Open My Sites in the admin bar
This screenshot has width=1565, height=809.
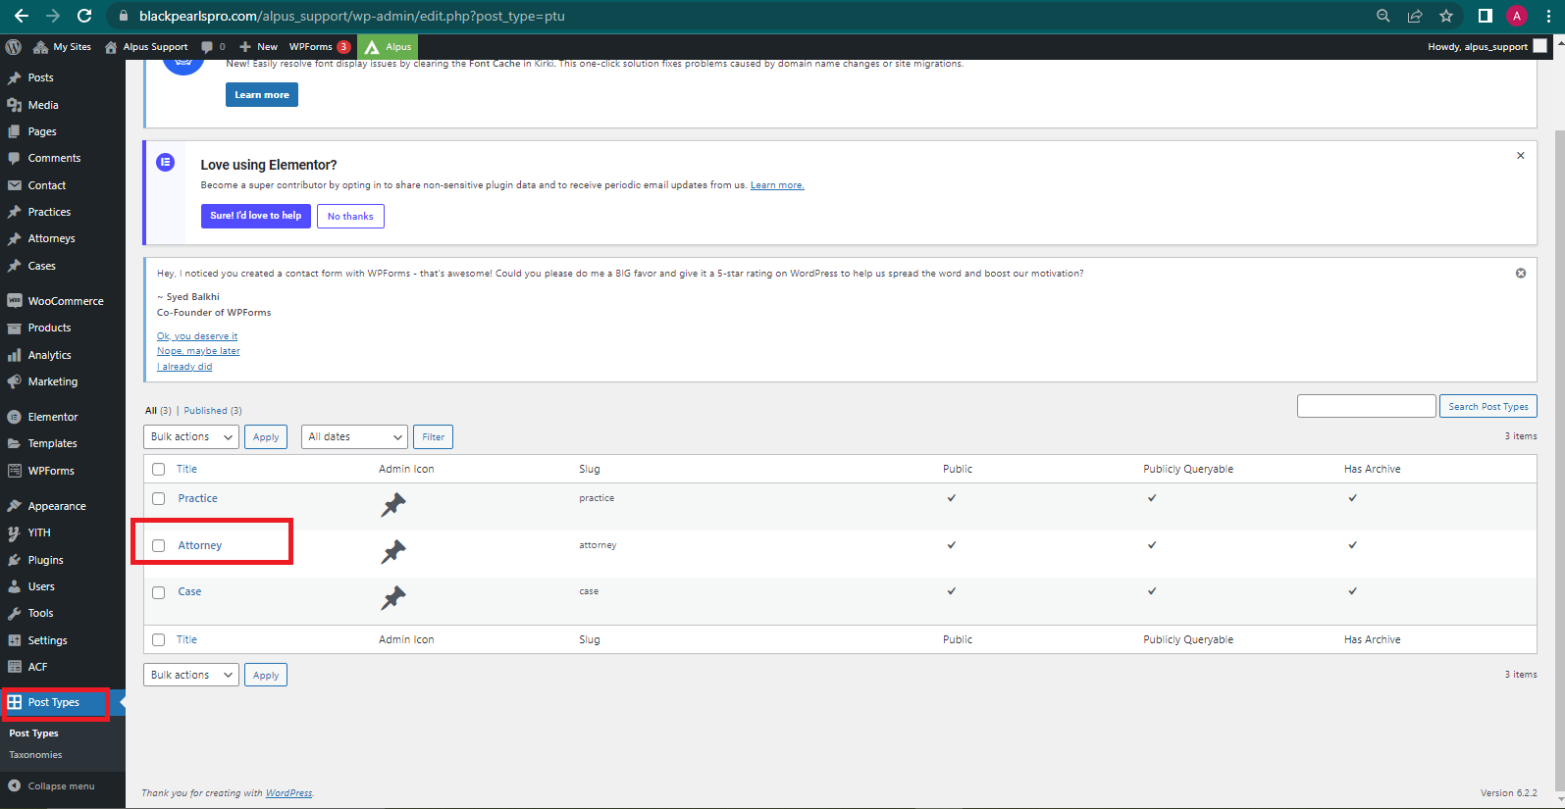pos(62,46)
